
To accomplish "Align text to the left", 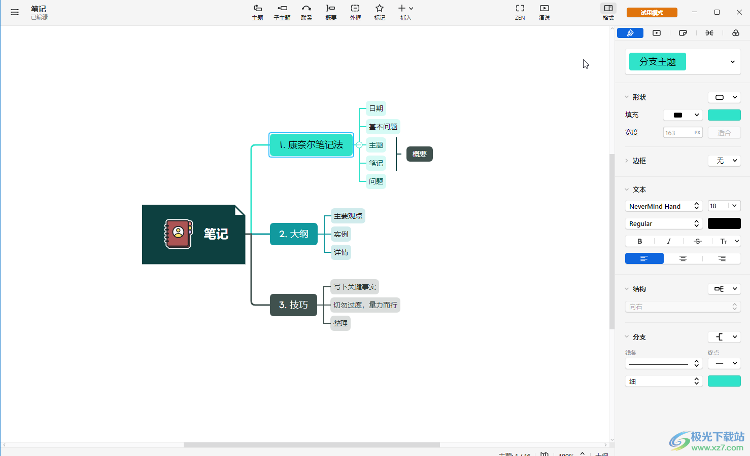I will [x=644, y=258].
